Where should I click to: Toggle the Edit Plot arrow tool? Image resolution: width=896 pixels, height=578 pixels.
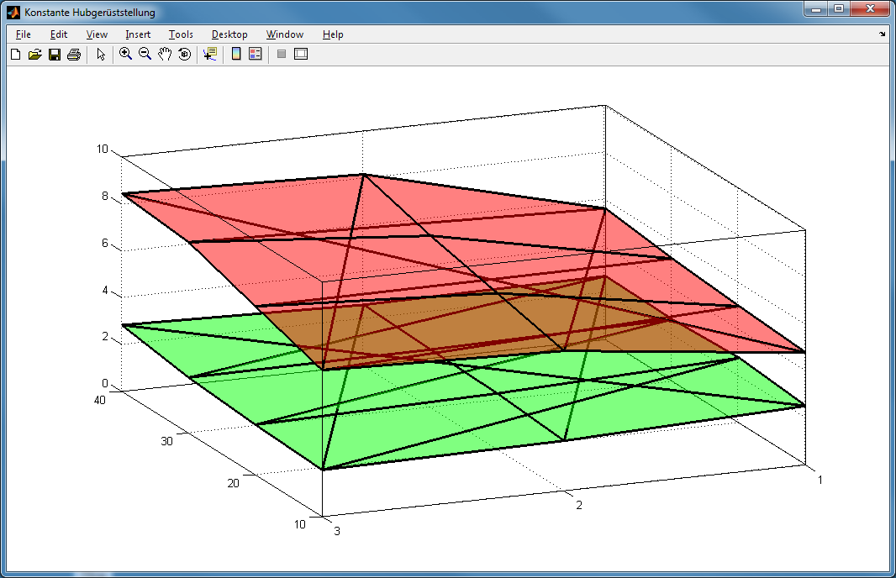(x=101, y=55)
